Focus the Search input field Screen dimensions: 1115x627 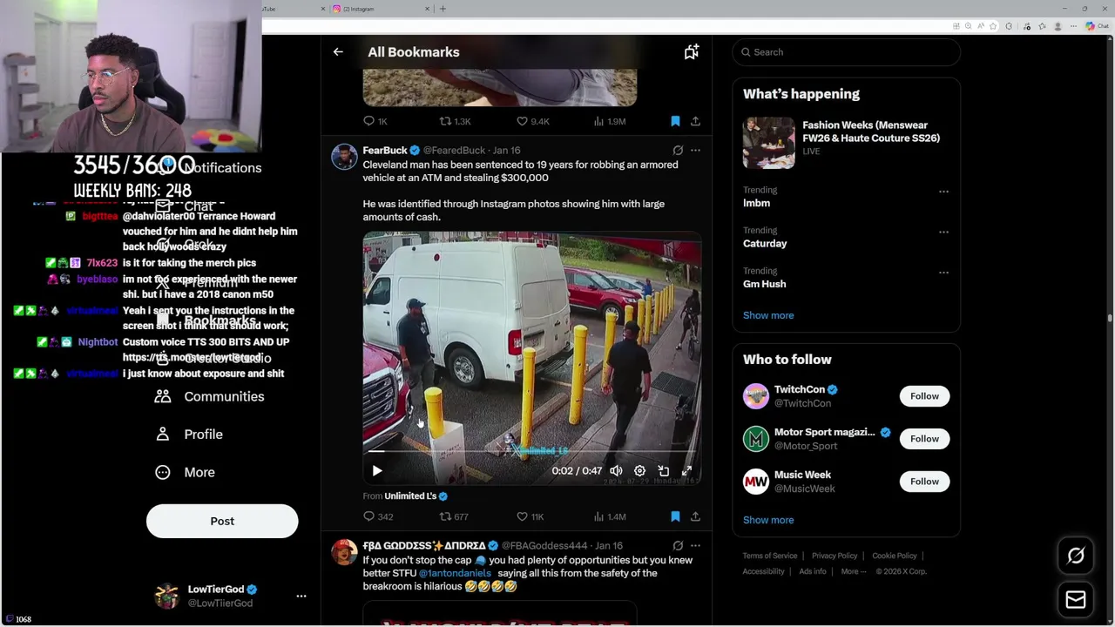847,52
